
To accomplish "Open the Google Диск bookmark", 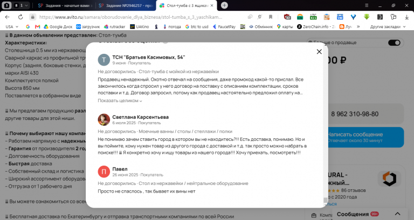I will tap(58, 26).
